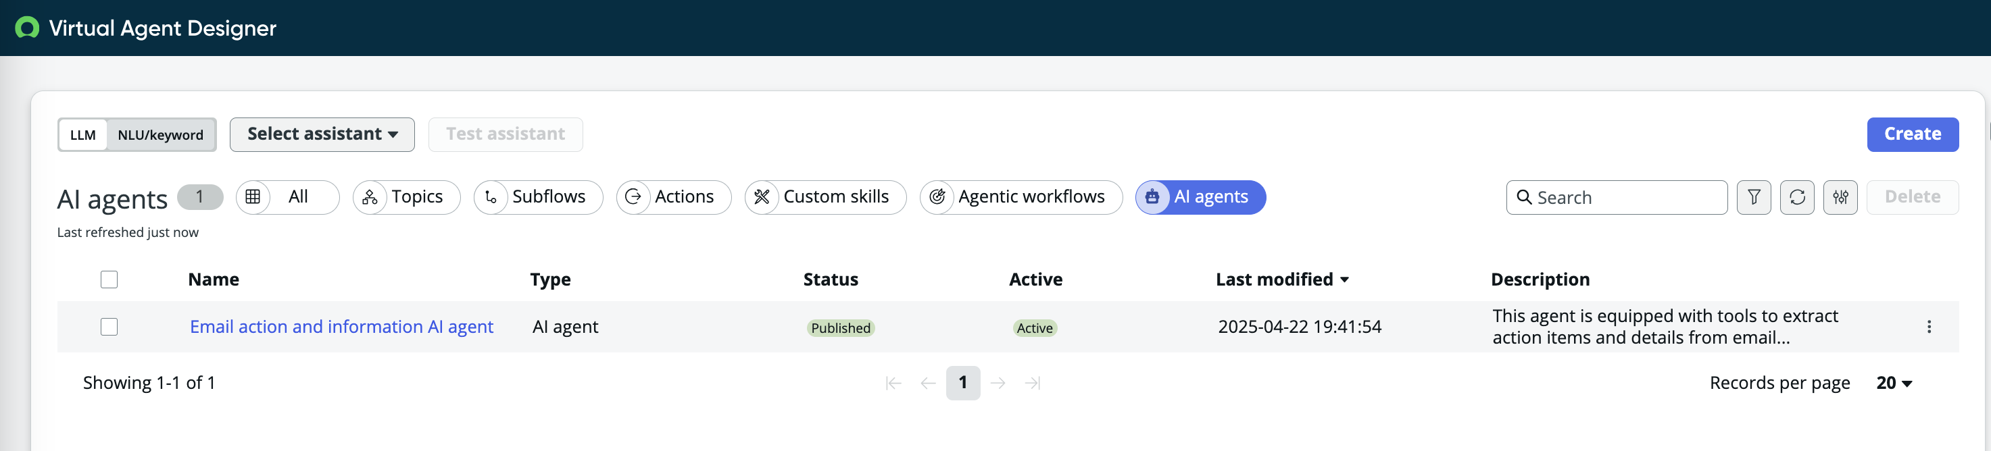Click page number 1 button

[963, 383]
